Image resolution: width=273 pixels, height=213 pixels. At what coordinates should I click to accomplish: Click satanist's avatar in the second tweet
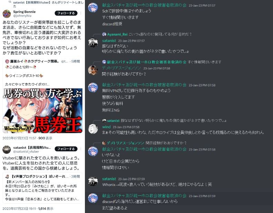click(7, 149)
